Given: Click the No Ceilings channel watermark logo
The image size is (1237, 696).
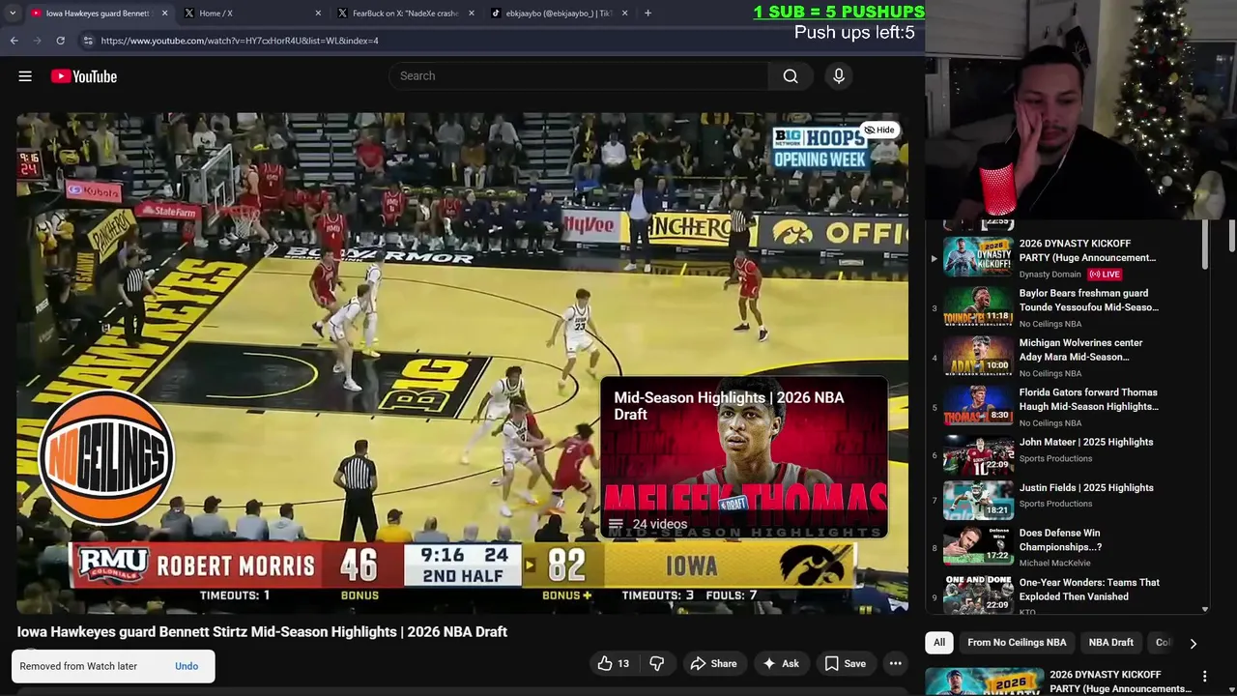Looking at the screenshot, I should pos(106,456).
